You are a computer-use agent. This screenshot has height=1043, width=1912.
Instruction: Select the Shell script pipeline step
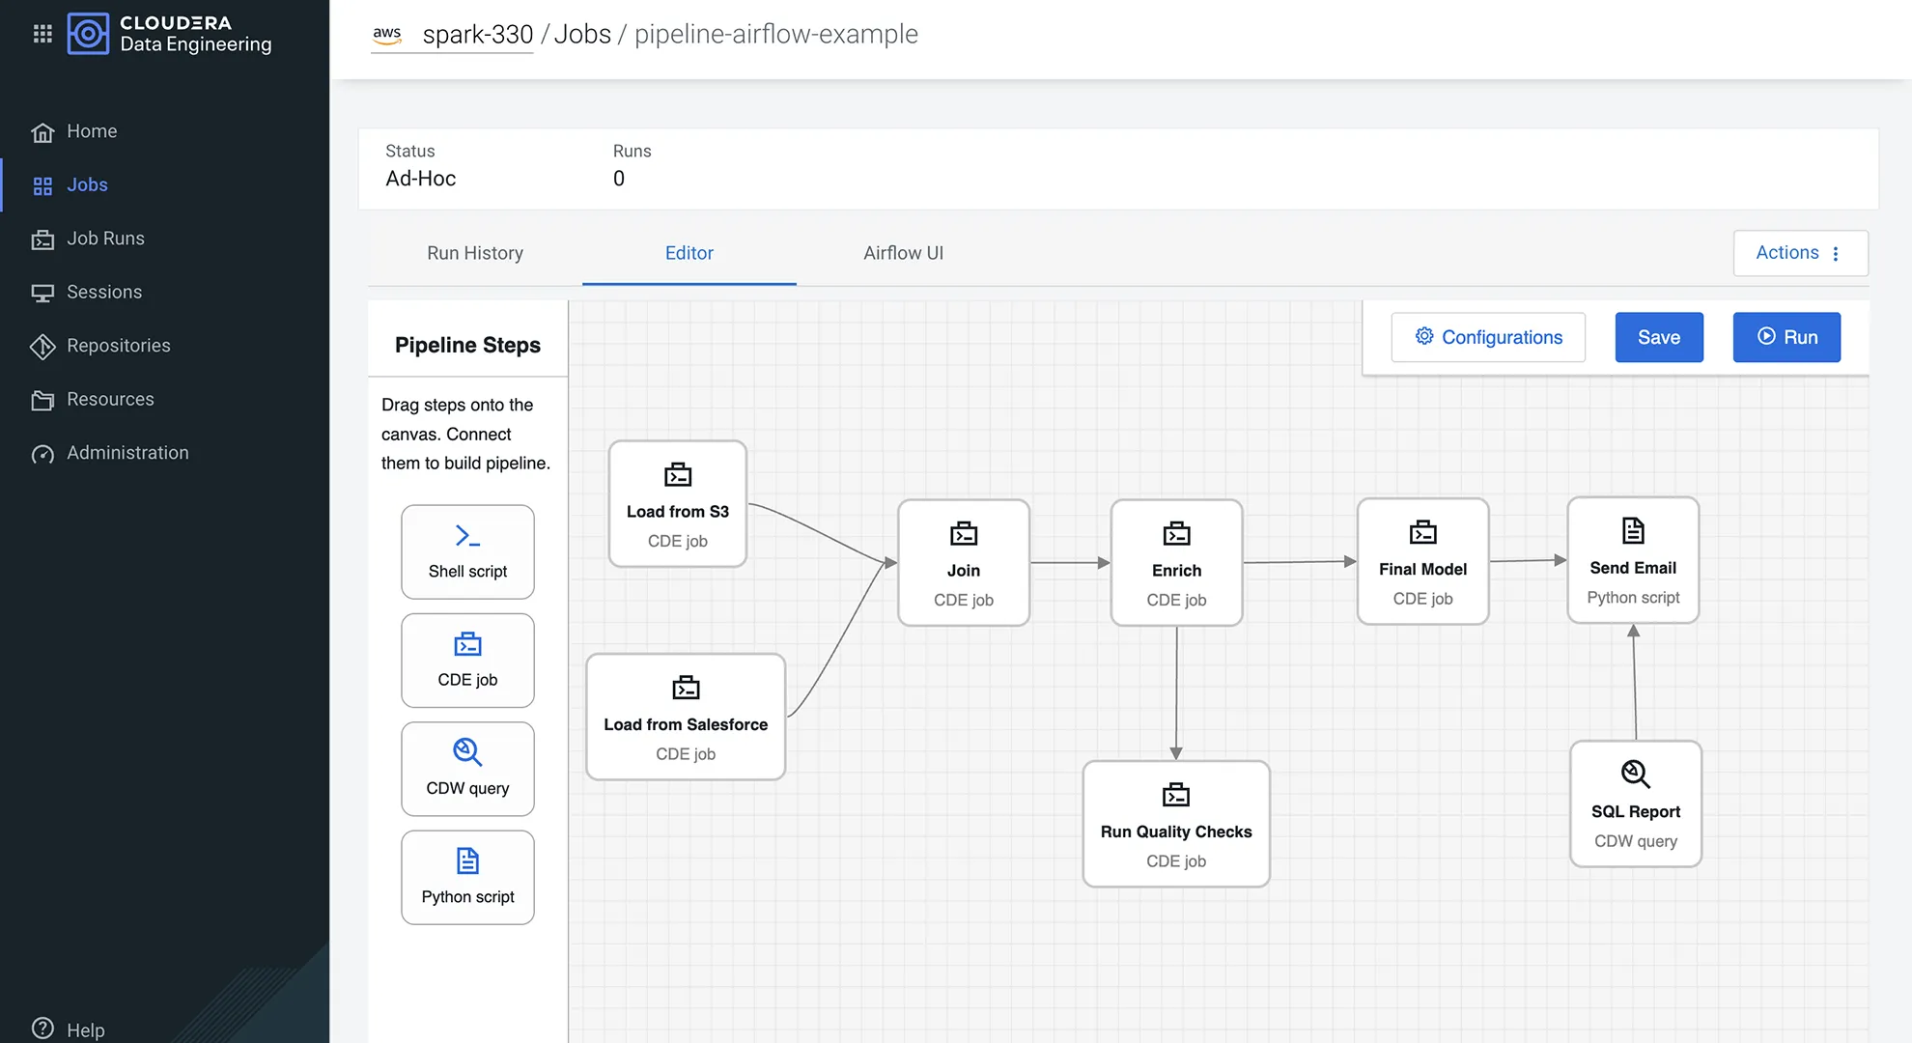(x=467, y=551)
